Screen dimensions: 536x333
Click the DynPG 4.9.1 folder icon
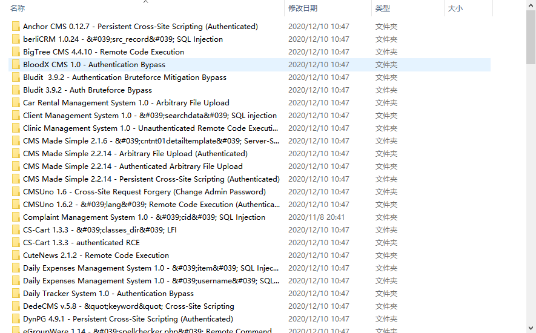pyautogui.click(x=16, y=318)
